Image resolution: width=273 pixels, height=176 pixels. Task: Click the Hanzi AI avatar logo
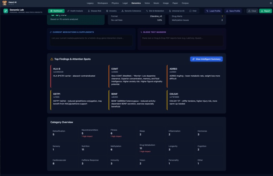pos(4,3)
